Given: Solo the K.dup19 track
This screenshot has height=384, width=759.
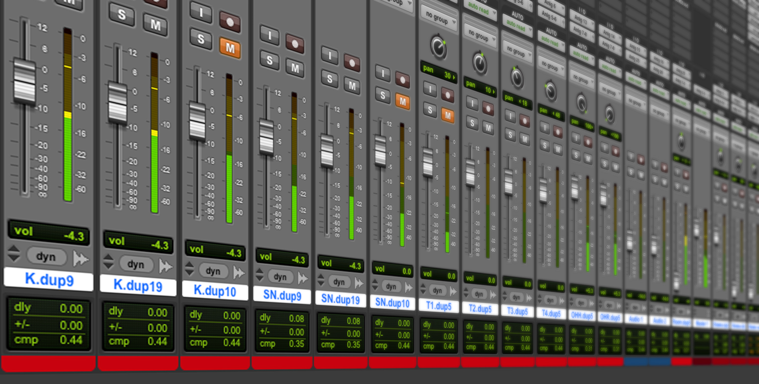Looking at the screenshot, I should pos(121,15).
